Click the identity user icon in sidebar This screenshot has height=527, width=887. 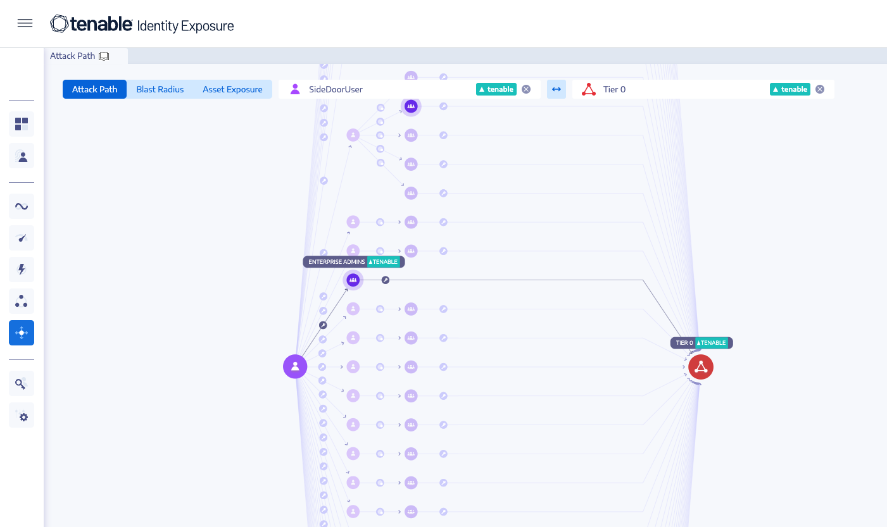22,156
